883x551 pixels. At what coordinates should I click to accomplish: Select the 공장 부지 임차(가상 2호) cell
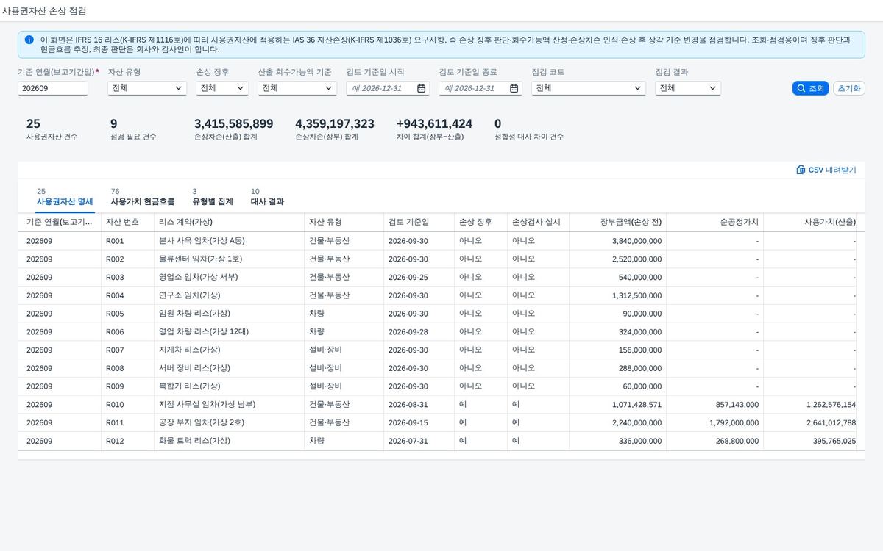(230, 422)
